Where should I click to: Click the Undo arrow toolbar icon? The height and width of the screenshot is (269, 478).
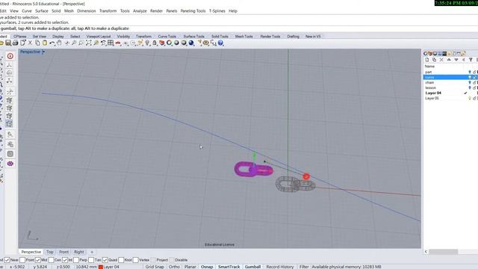[x=52, y=43]
